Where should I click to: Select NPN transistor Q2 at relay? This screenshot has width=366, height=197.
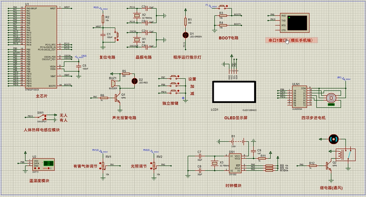(329, 166)
